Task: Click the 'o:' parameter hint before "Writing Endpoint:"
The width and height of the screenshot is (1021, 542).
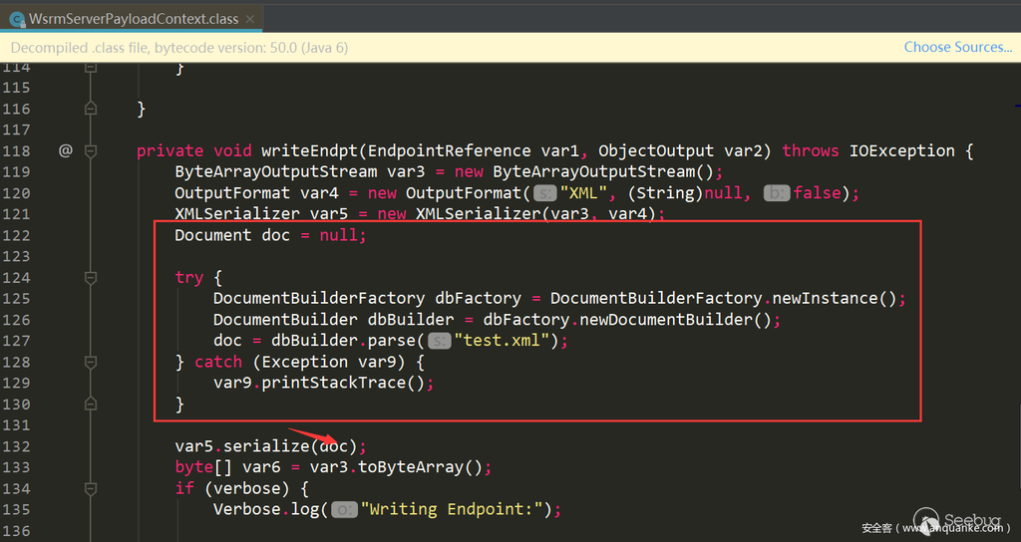Action: click(343, 509)
